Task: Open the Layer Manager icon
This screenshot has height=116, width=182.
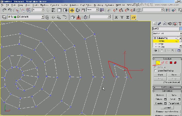Action: pos(4,17)
